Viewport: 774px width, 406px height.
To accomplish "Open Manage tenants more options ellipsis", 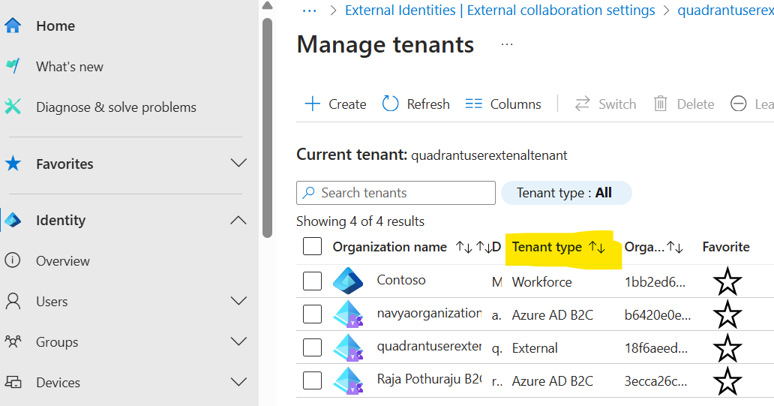I will pyautogui.click(x=507, y=44).
